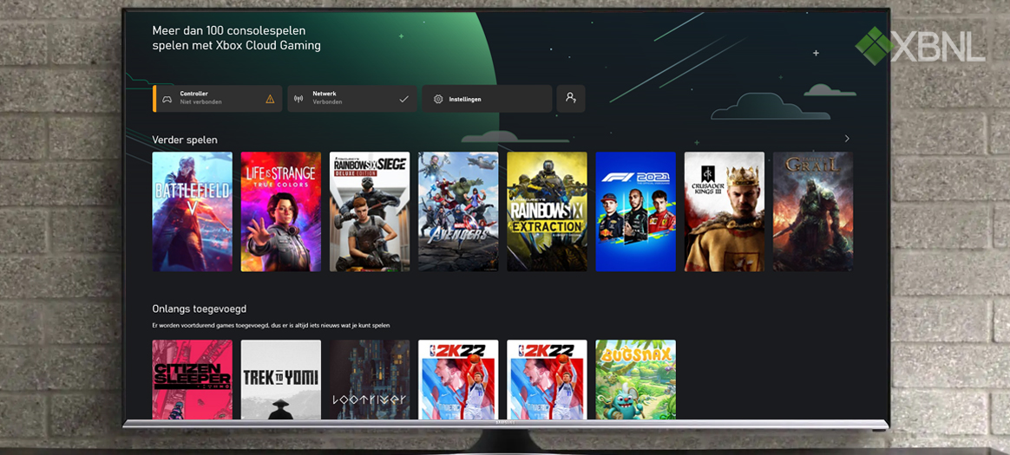Select the Marvel's Avengers game tile
This screenshot has width=1010, height=455.
tap(458, 211)
